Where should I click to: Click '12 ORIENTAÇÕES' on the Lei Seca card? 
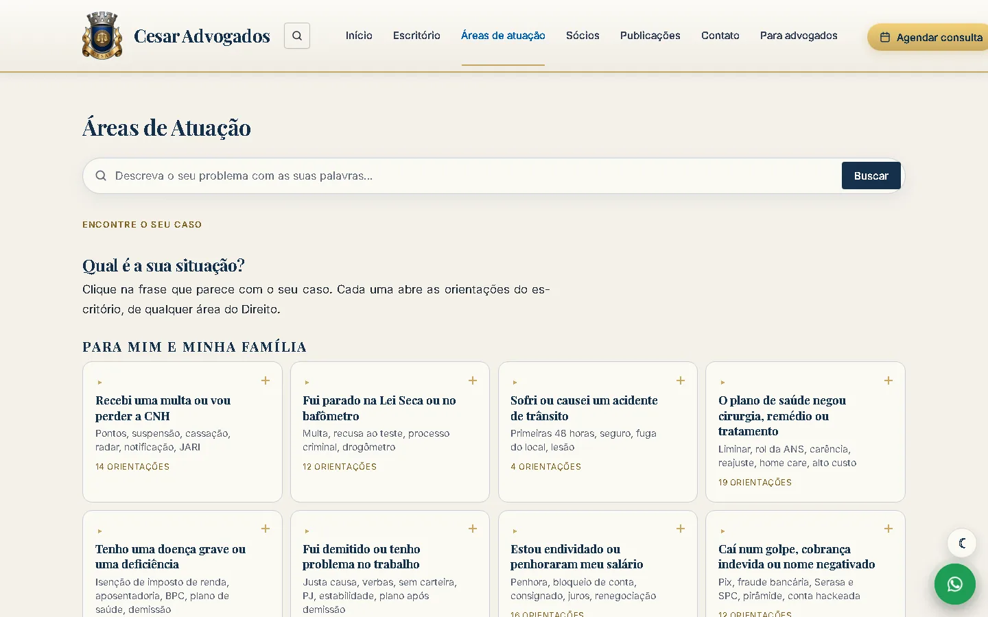[x=340, y=467]
